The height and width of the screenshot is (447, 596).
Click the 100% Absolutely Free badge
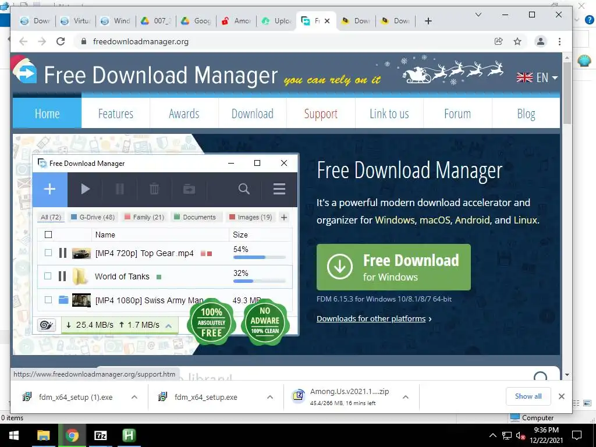click(x=211, y=322)
